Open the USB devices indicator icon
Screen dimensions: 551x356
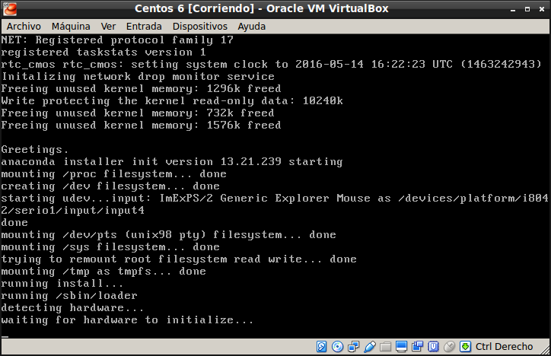tap(370, 347)
